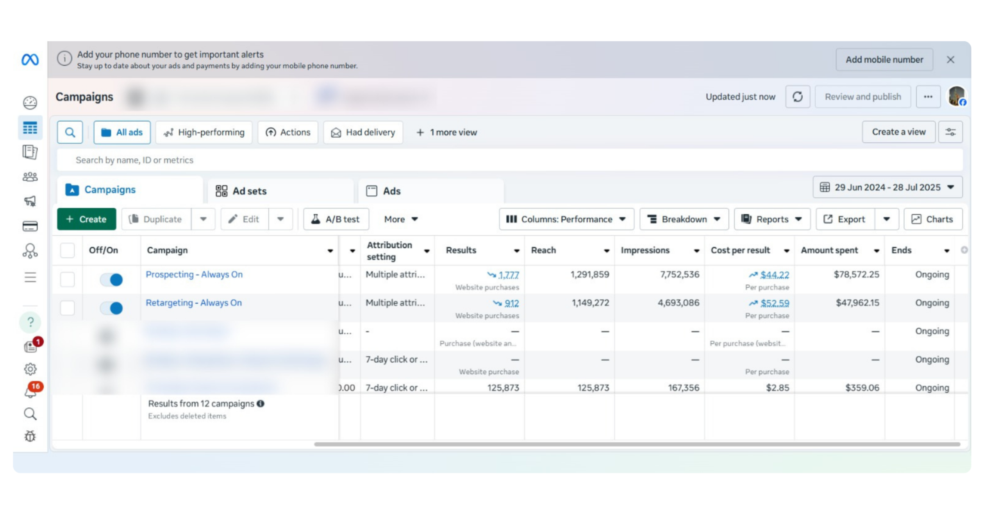Open the date range 29 Jun 2024 dropdown

887,187
